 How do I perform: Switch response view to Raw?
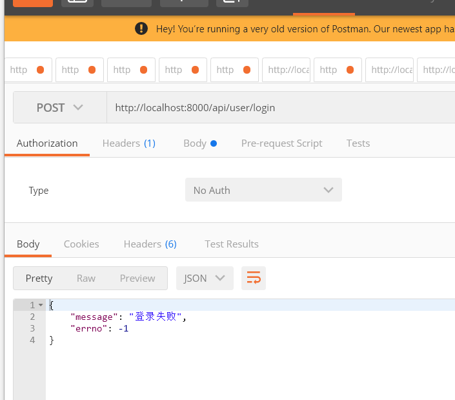click(86, 278)
